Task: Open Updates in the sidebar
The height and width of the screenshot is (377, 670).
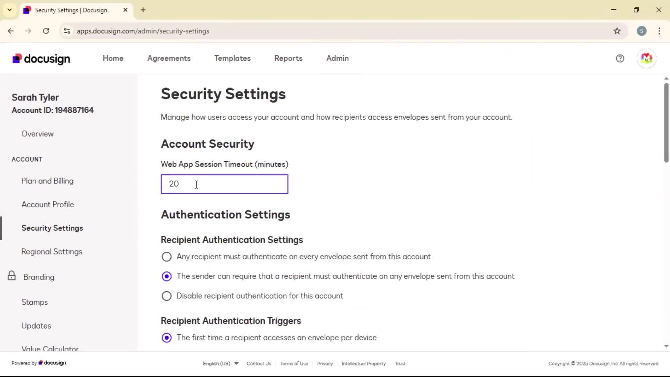Action: point(36,326)
